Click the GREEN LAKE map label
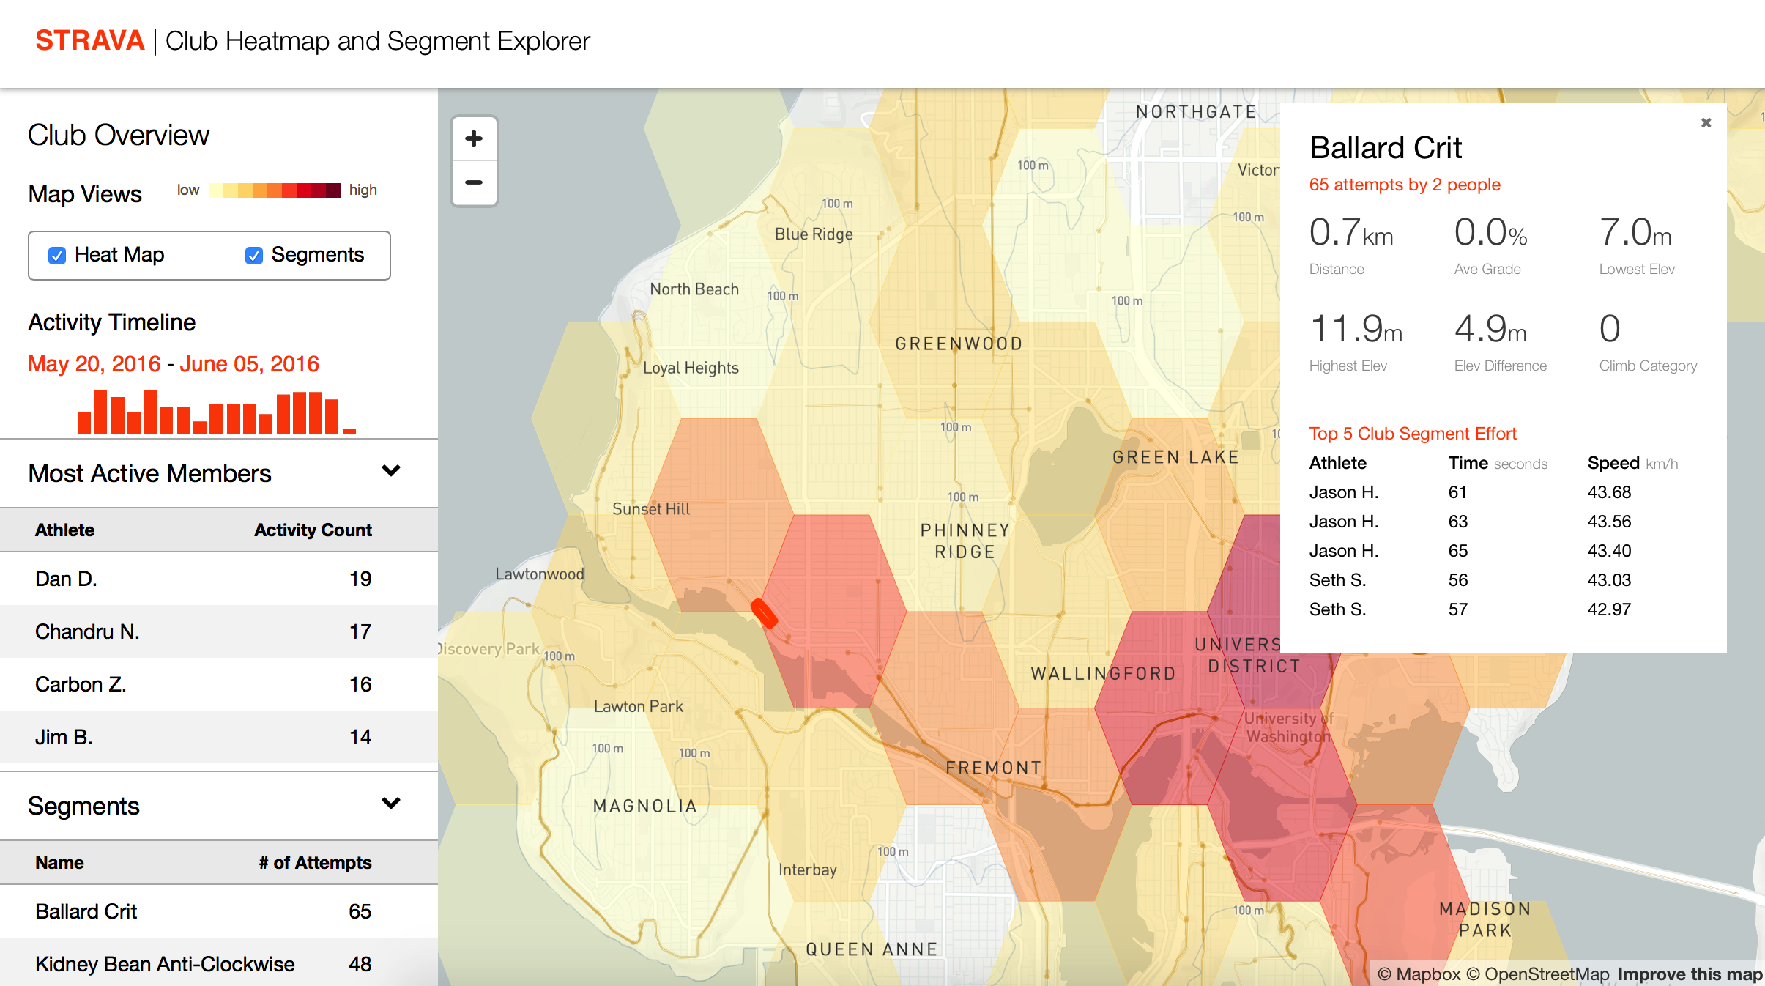Screen dimensions: 1765x986 tap(1175, 457)
